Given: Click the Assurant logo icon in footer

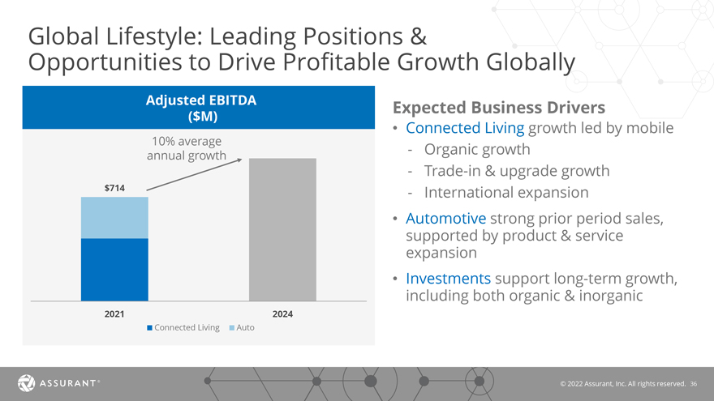Looking at the screenshot, I should [x=27, y=383].
